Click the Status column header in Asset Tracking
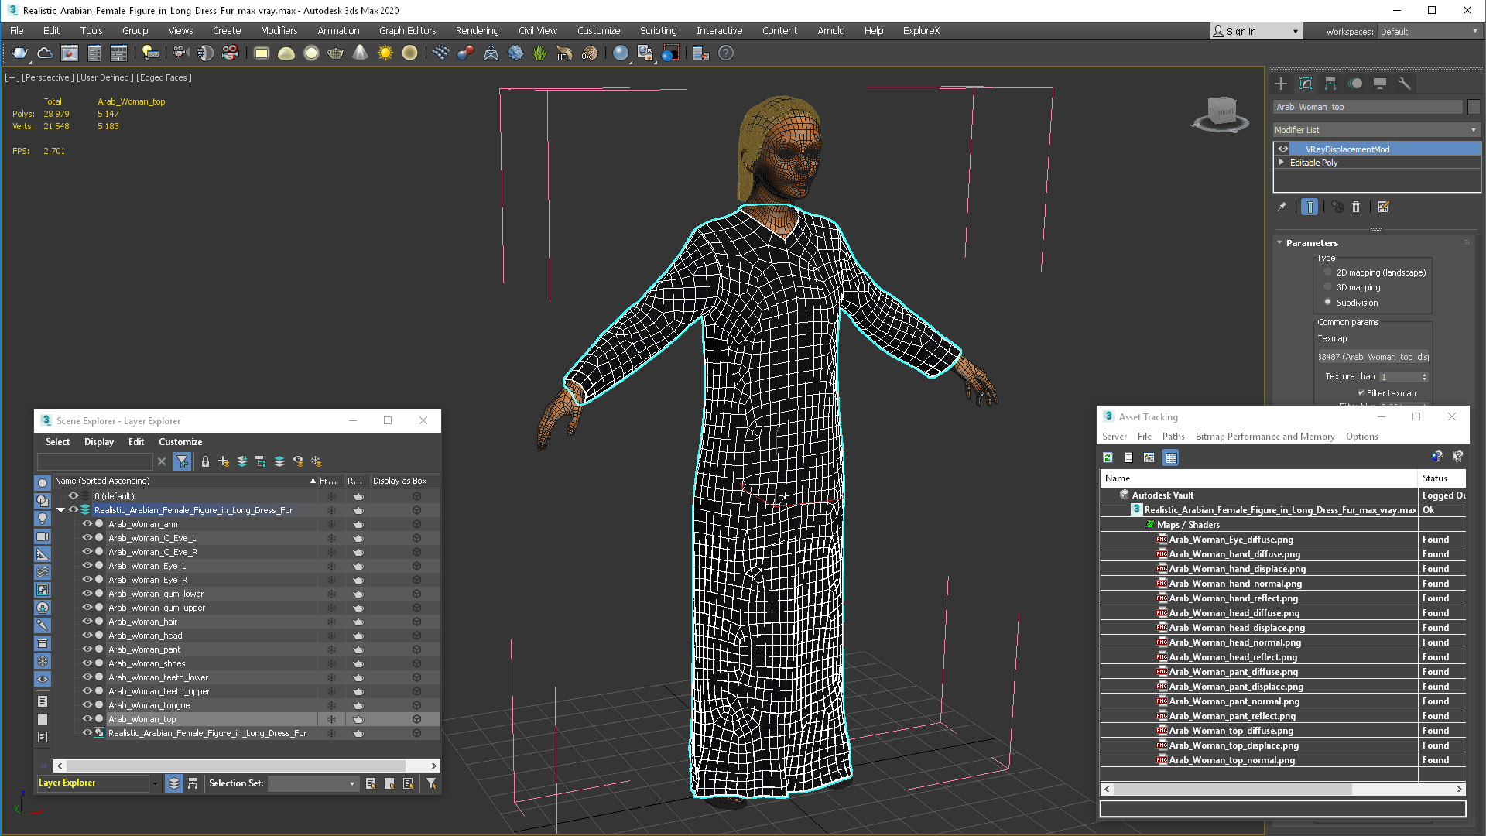The width and height of the screenshot is (1486, 836). (x=1441, y=478)
